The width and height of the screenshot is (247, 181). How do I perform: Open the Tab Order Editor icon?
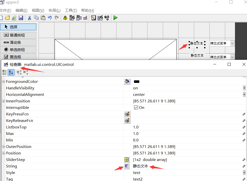(x=79, y=18)
